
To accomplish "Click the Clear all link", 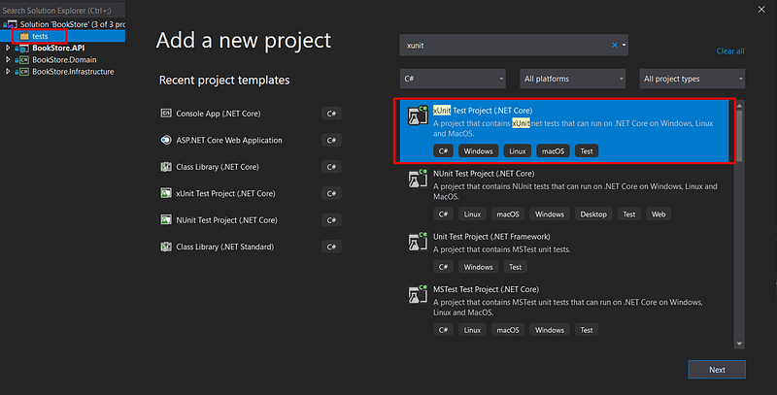I will tap(730, 50).
